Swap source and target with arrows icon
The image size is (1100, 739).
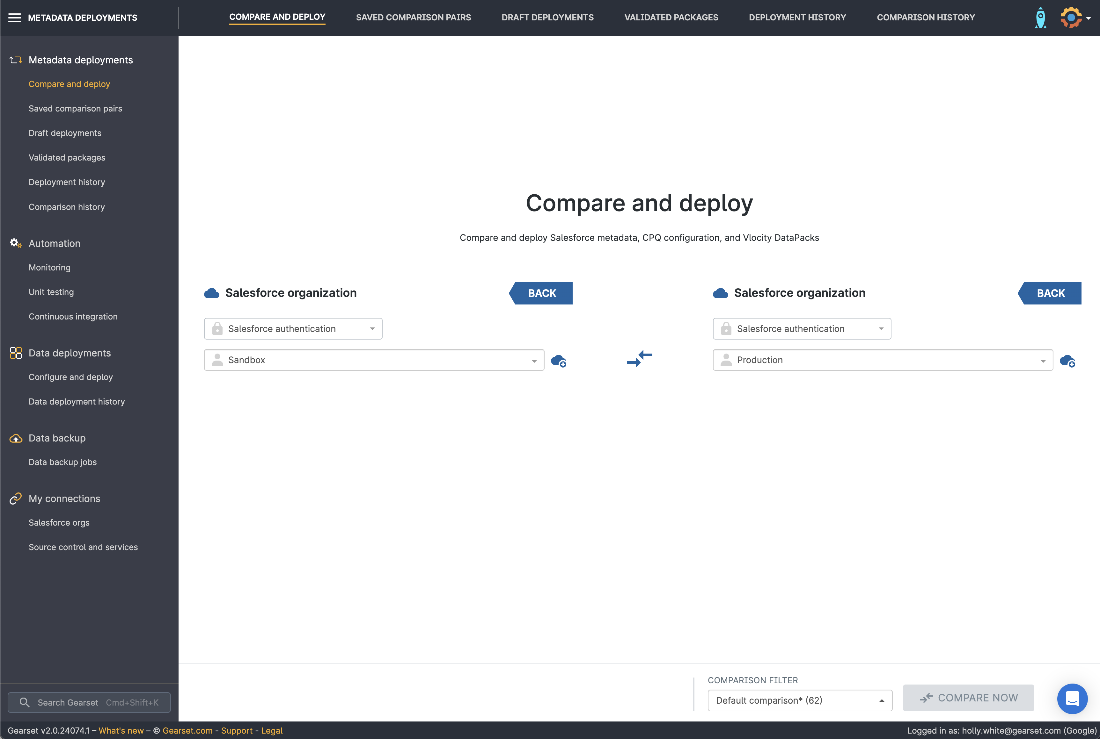coord(639,359)
